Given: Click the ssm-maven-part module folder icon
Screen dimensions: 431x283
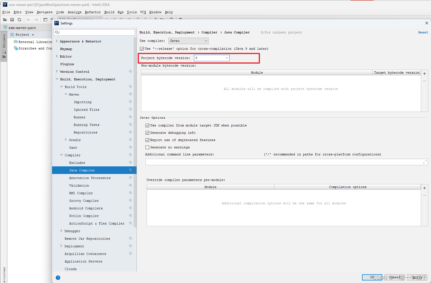Looking at the screenshot, I should [x=5, y=28].
